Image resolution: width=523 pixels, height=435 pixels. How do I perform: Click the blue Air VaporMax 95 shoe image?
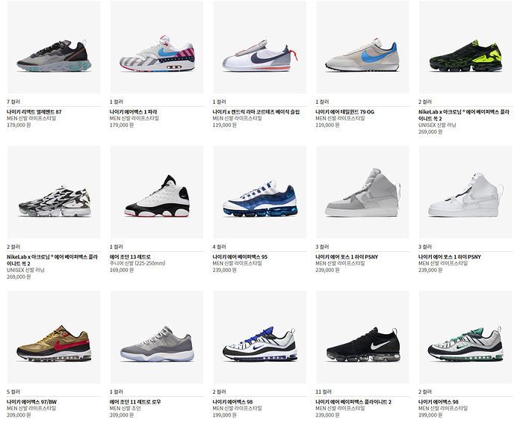tap(260, 192)
